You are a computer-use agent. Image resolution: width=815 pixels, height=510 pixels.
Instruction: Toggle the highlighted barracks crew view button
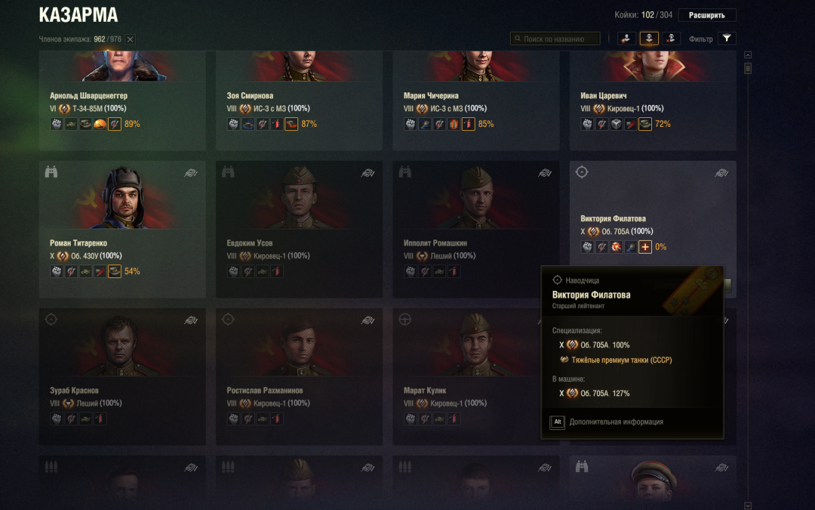(649, 39)
